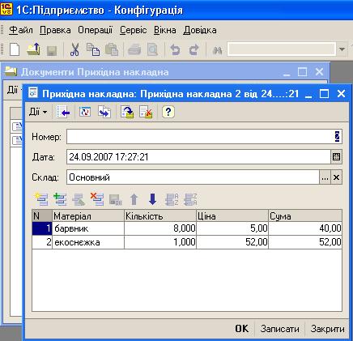
Task: Copy row with the green plus icon
Action: coord(60,199)
